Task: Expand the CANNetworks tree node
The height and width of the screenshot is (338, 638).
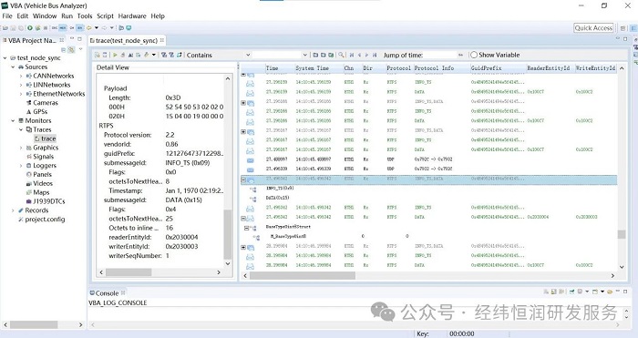Action: coord(21,76)
